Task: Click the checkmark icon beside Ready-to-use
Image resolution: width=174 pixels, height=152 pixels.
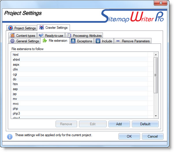Action: click(x=41, y=35)
